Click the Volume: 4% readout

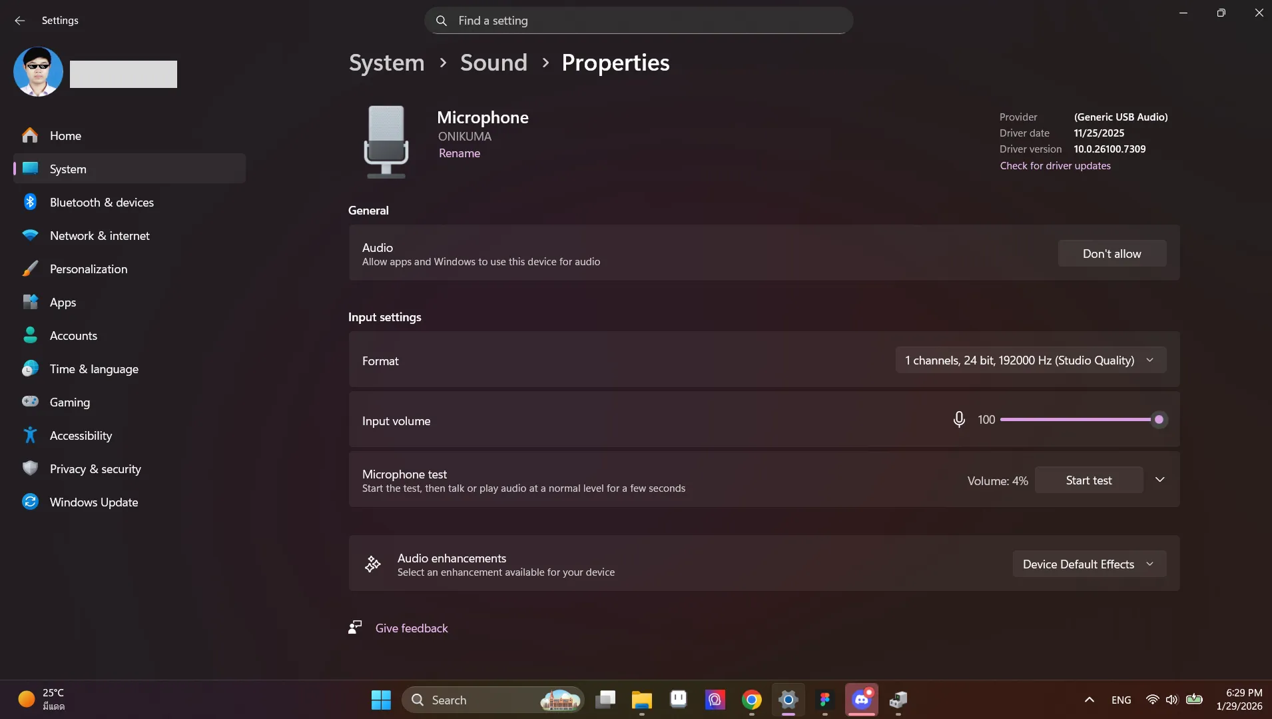997,480
